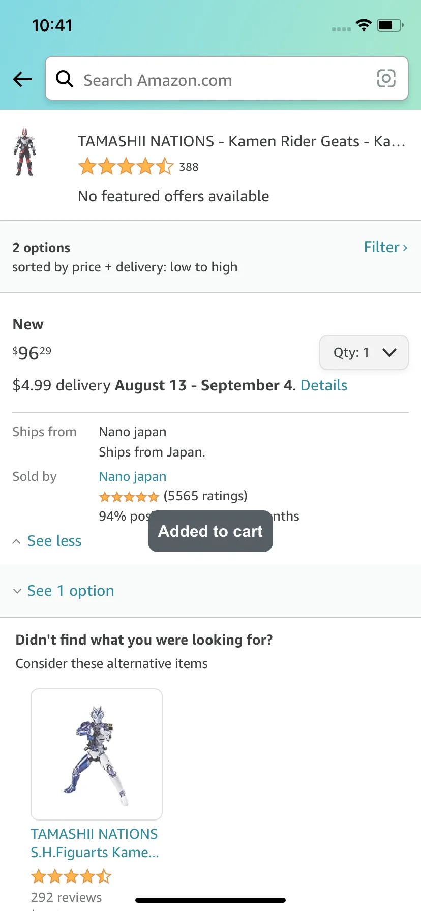Open delivery Details link
This screenshot has height=911, width=421.
coord(324,385)
